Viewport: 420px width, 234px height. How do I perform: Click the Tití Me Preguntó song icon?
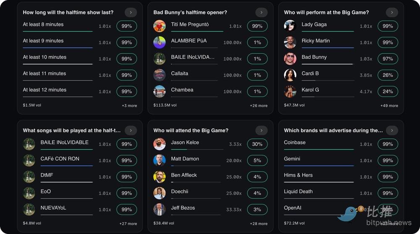point(159,26)
